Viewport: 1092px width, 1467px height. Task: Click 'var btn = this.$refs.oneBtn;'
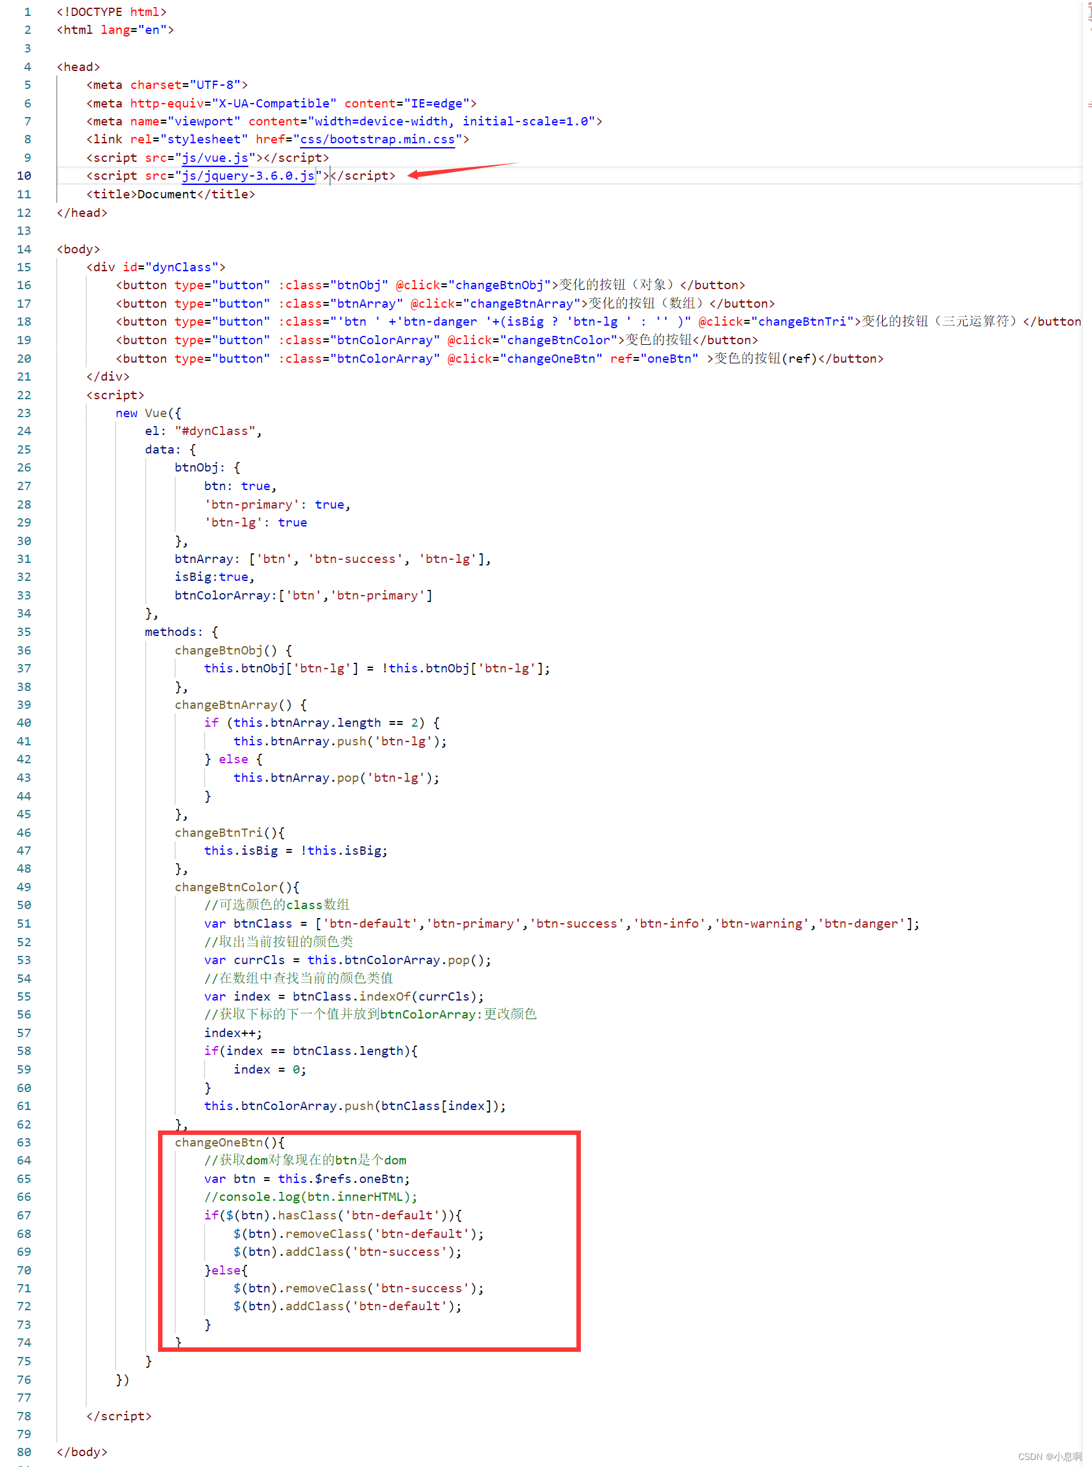click(x=307, y=1178)
